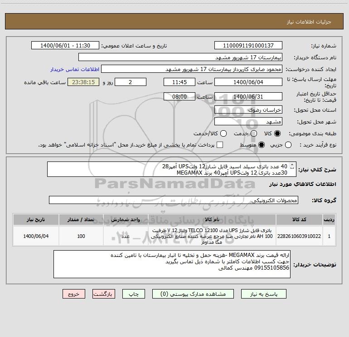Viewport: 349px width, 337px height.
Task: Choose the جزیی purchase type radio
Action: [x=288, y=145]
